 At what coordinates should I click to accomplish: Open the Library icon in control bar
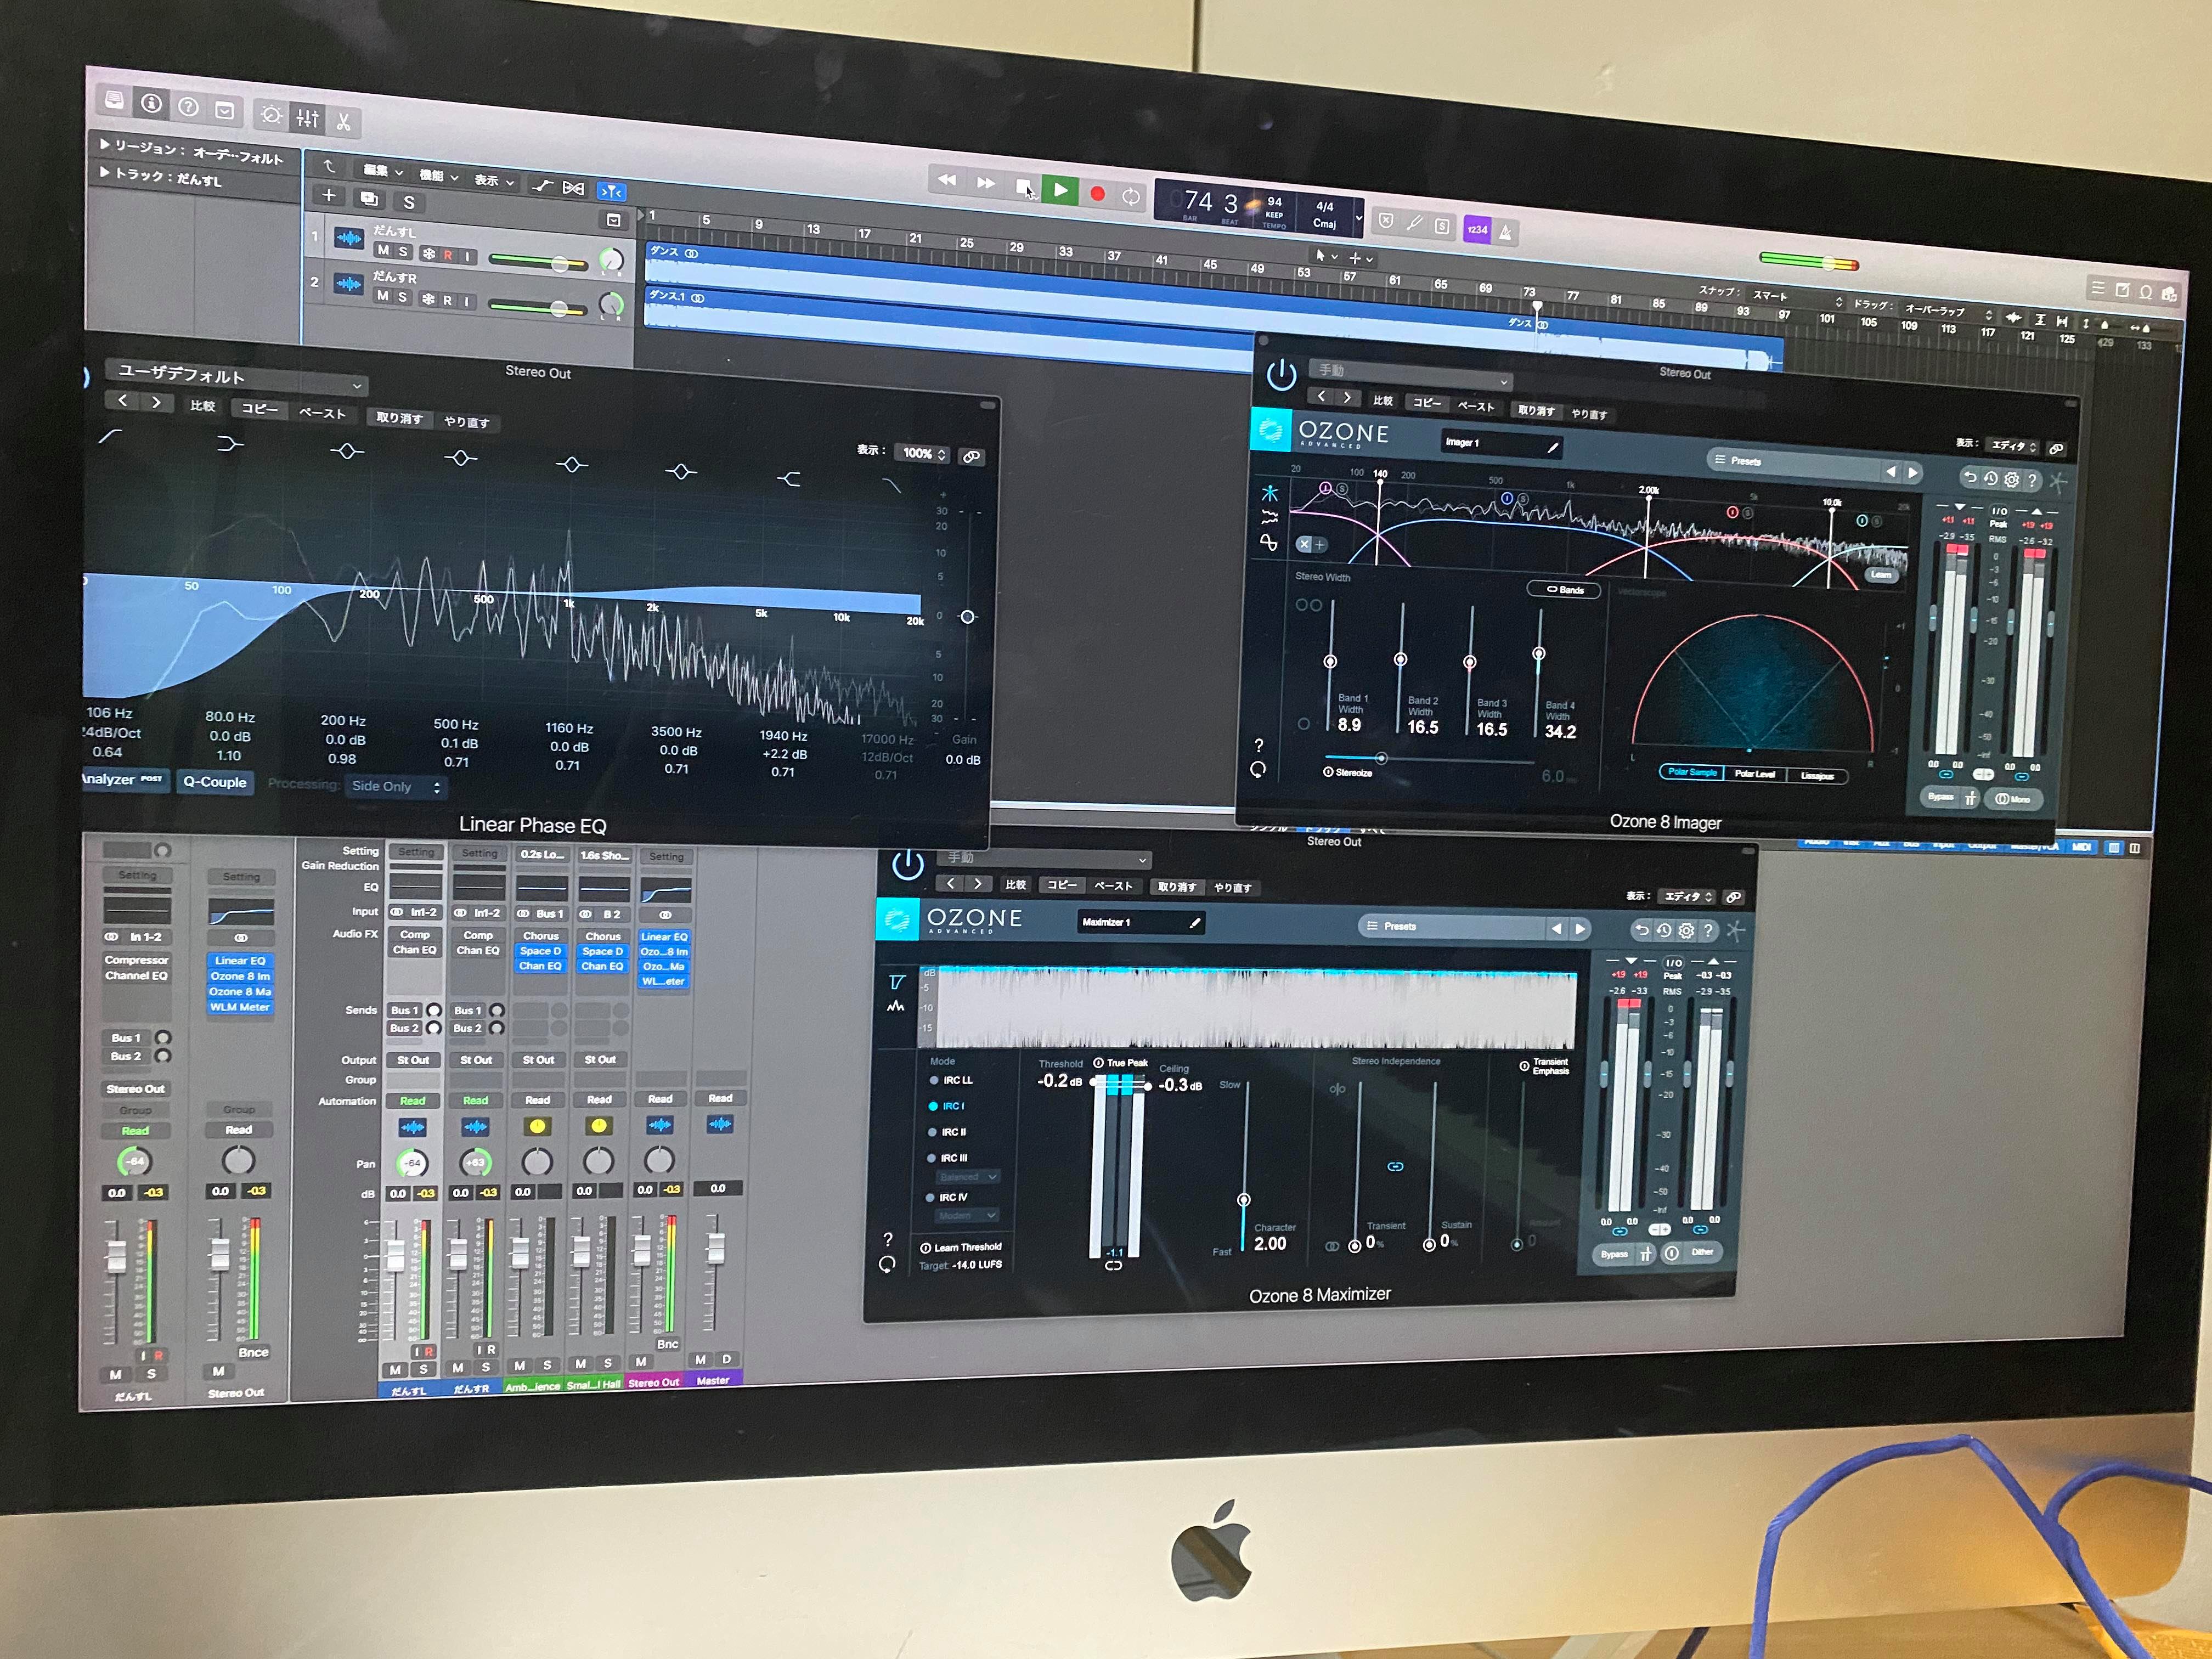point(115,100)
